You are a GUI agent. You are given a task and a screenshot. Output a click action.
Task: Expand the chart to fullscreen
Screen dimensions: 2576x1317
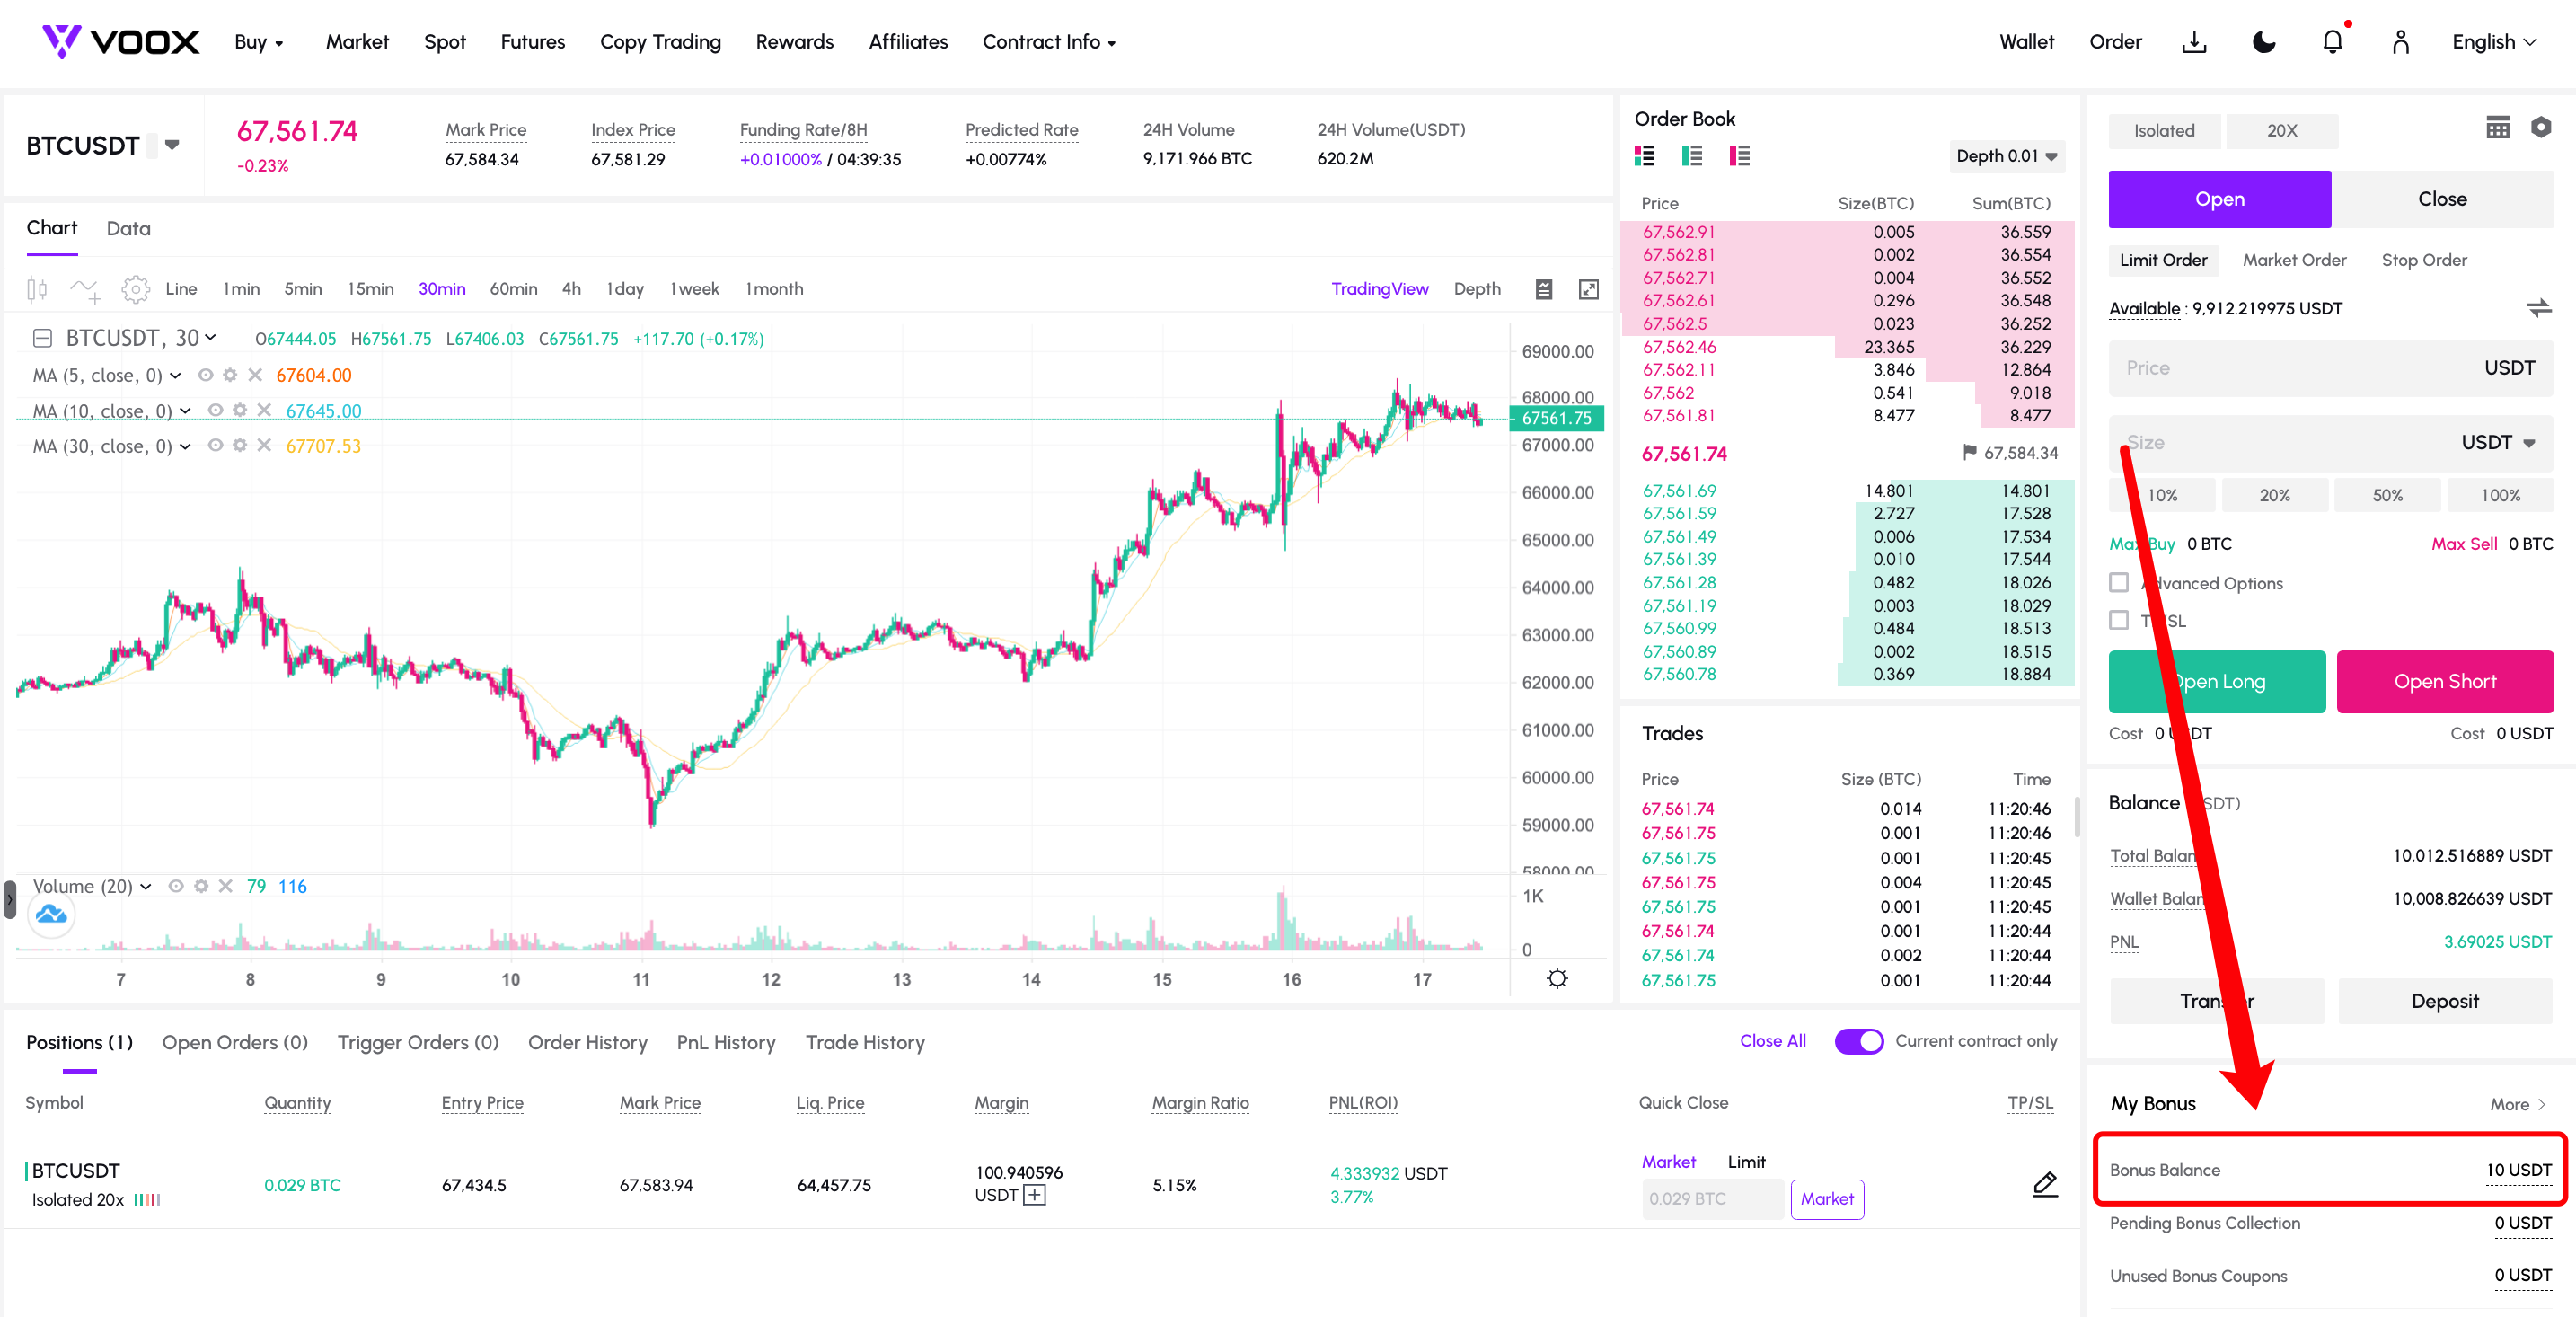pos(1588,290)
